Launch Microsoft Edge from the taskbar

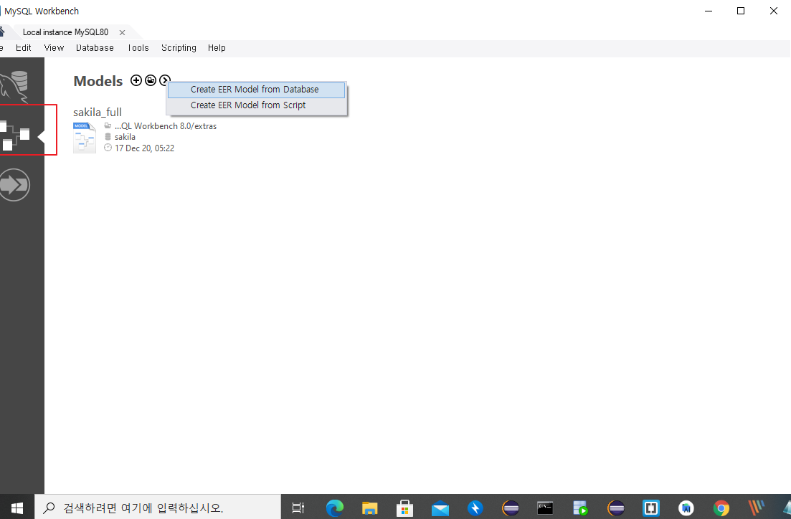click(x=334, y=508)
